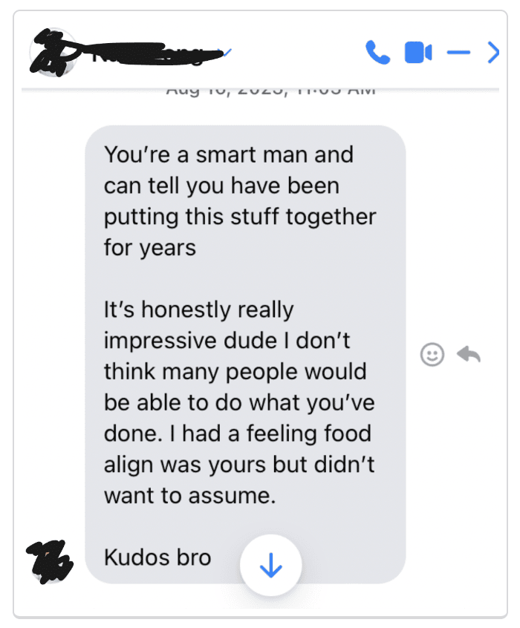
Task: Select the gray message bubble background
Action: (x=245, y=354)
